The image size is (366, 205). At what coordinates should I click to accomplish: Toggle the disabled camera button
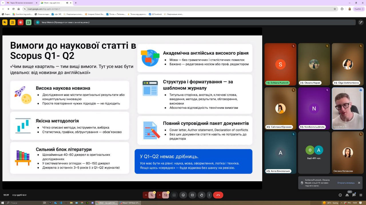[x=166, y=195]
